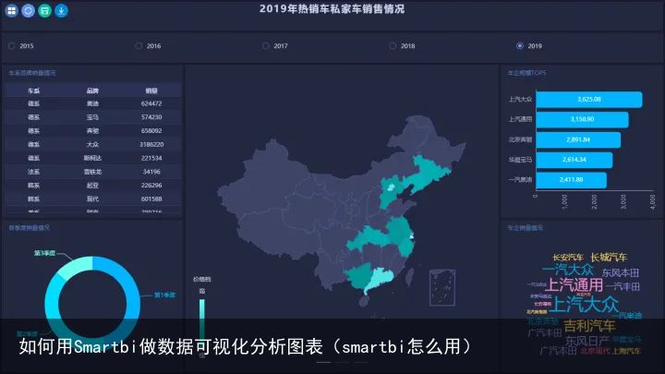Click 长安汽车 in the word cloud
Viewport: 665px width, 374px height.
[x=568, y=258]
